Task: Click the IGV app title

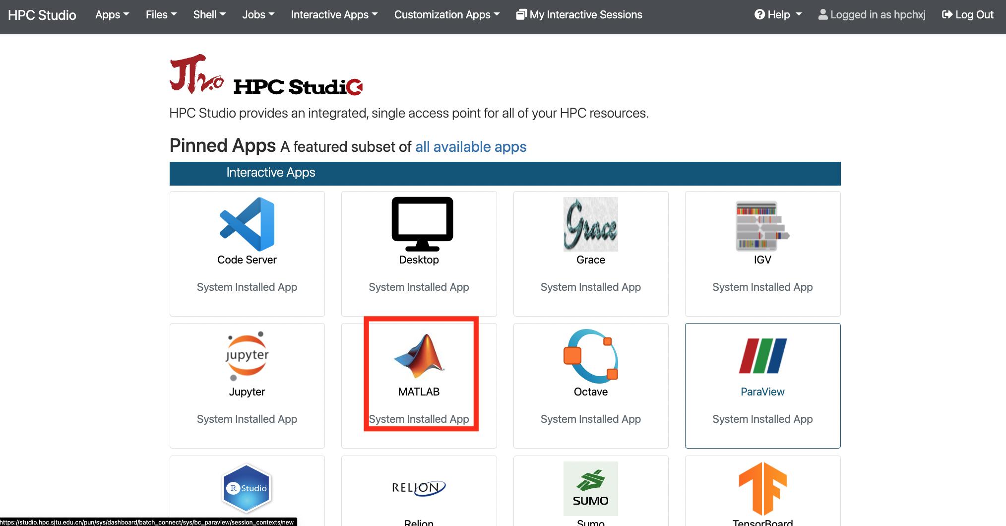Action: 762,260
